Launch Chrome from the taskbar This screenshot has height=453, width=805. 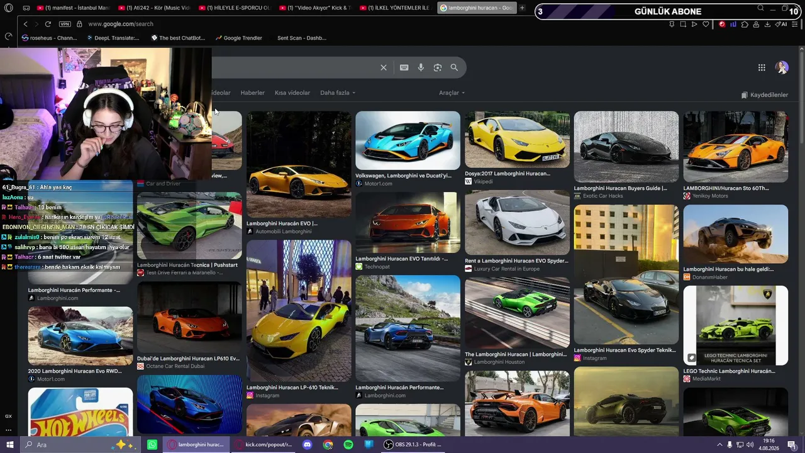(x=328, y=445)
